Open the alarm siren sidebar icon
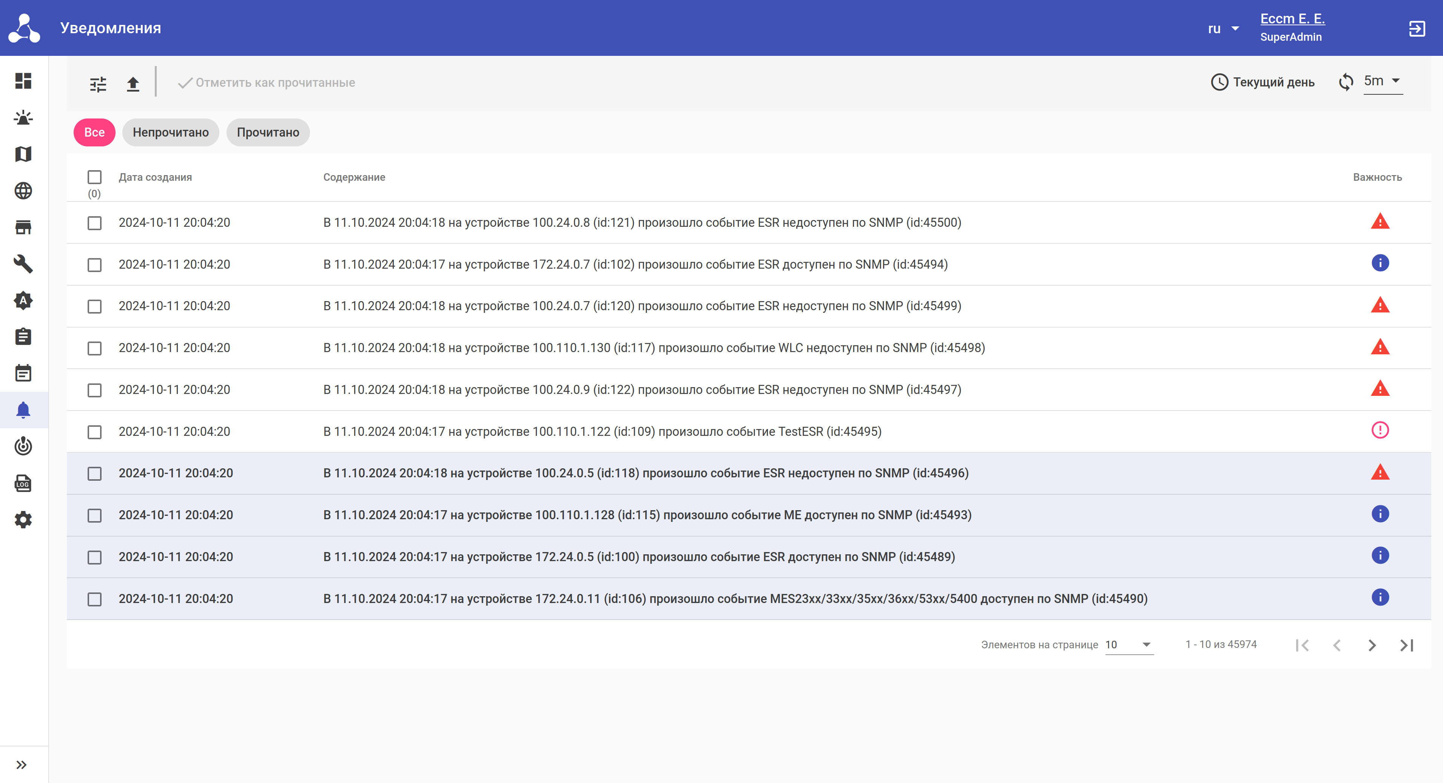The width and height of the screenshot is (1443, 783). click(x=23, y=117)
